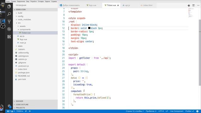Click the Prettier status bar item

pos(190,111)
